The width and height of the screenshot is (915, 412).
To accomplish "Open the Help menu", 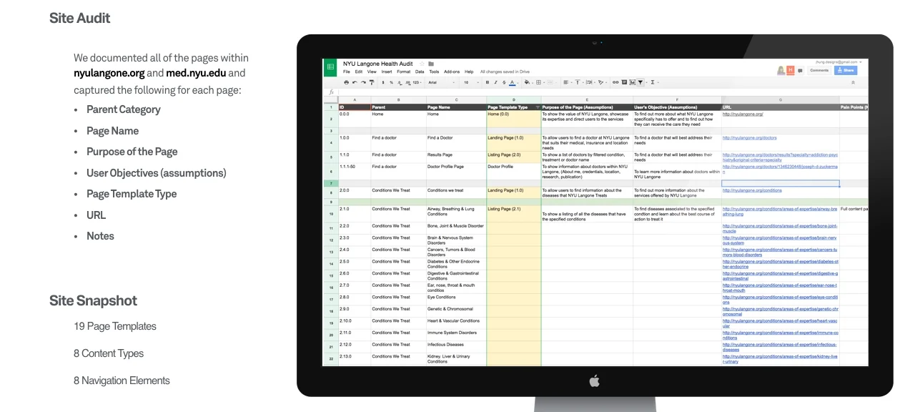I will [x=469, y=72].
